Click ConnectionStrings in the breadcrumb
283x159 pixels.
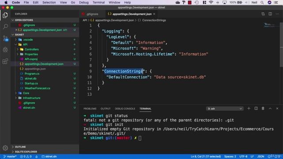(154, 20)
